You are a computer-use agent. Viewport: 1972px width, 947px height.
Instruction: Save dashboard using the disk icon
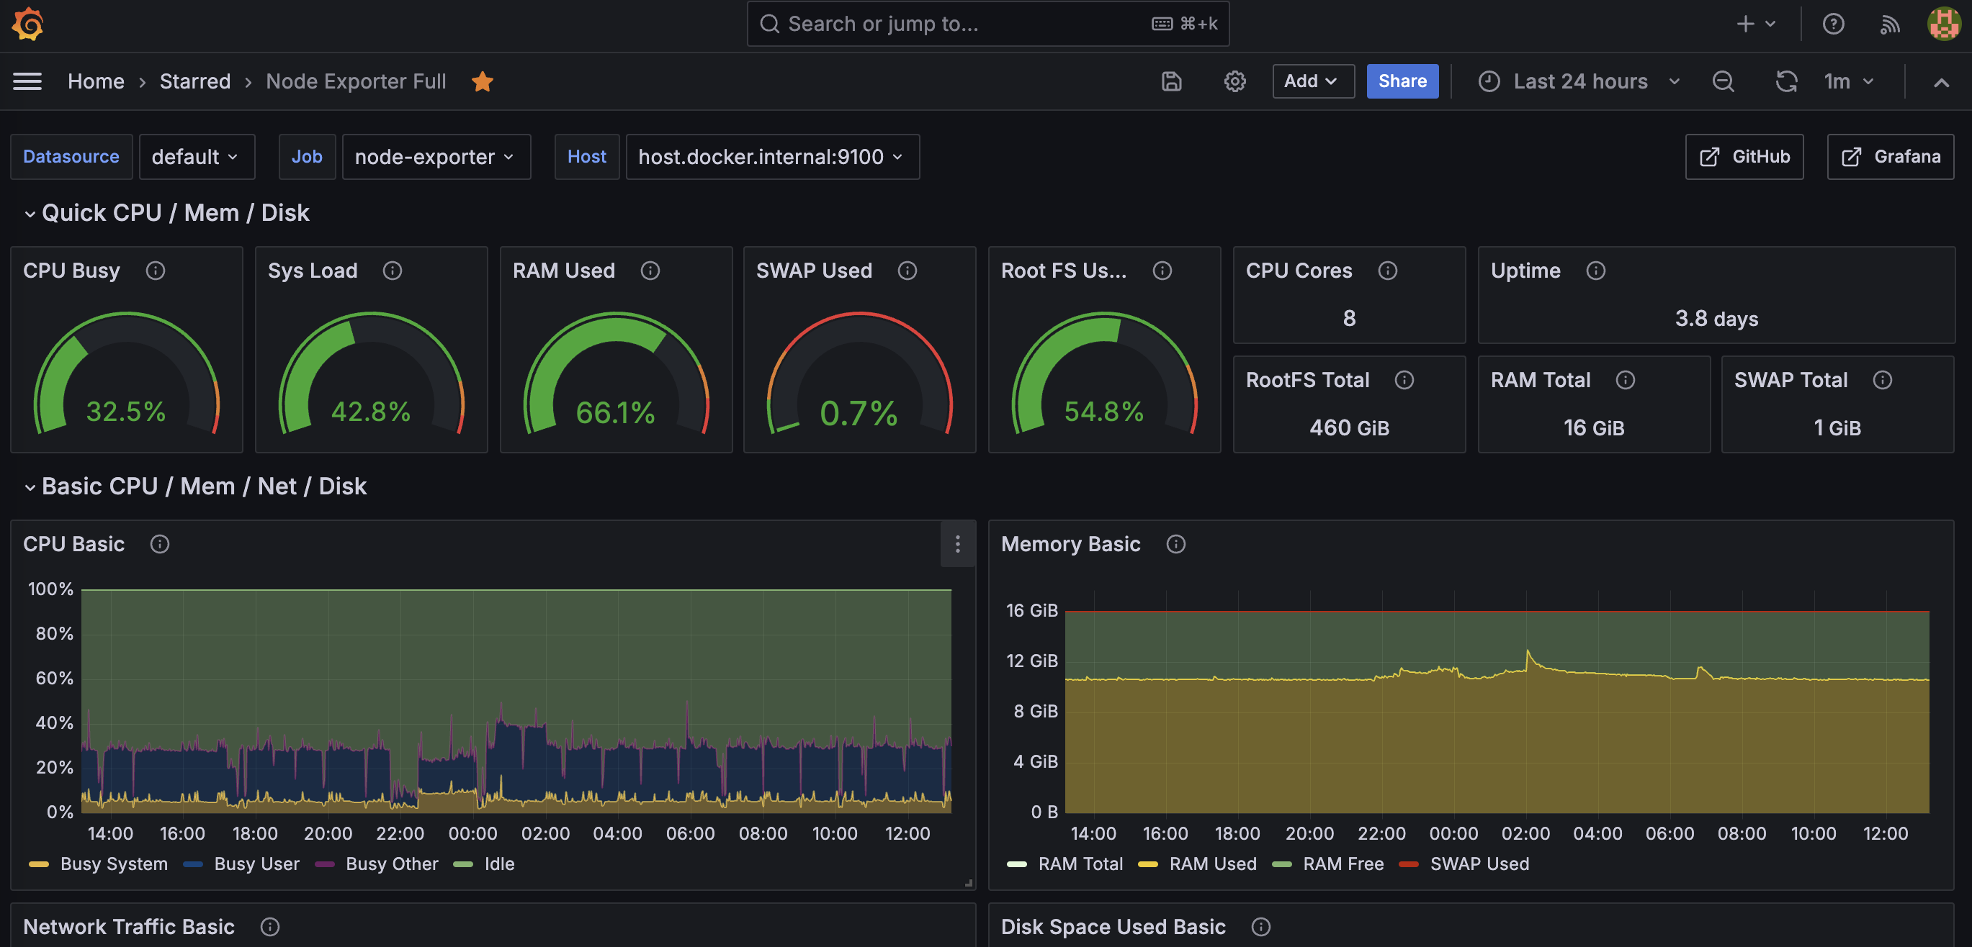click(1171, 81)
